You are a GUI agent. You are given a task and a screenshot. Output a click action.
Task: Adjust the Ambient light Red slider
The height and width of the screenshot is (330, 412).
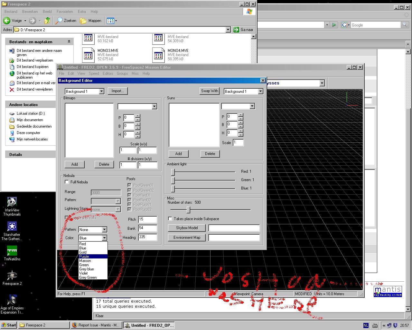point(173,172)
